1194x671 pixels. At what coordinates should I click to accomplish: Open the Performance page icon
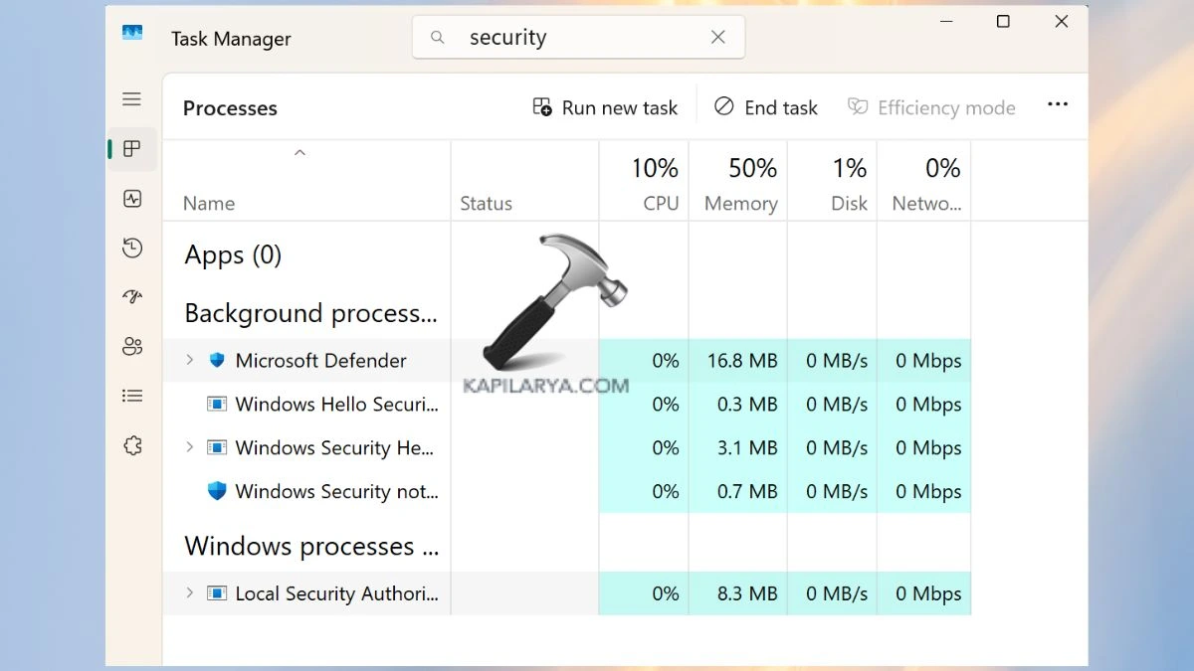[x=132, y=199]
